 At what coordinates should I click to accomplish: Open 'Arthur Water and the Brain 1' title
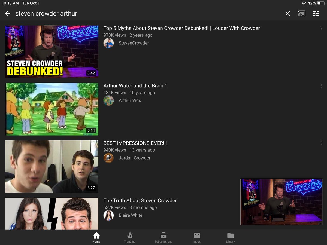pyautogui.click(x=135, y=86)
